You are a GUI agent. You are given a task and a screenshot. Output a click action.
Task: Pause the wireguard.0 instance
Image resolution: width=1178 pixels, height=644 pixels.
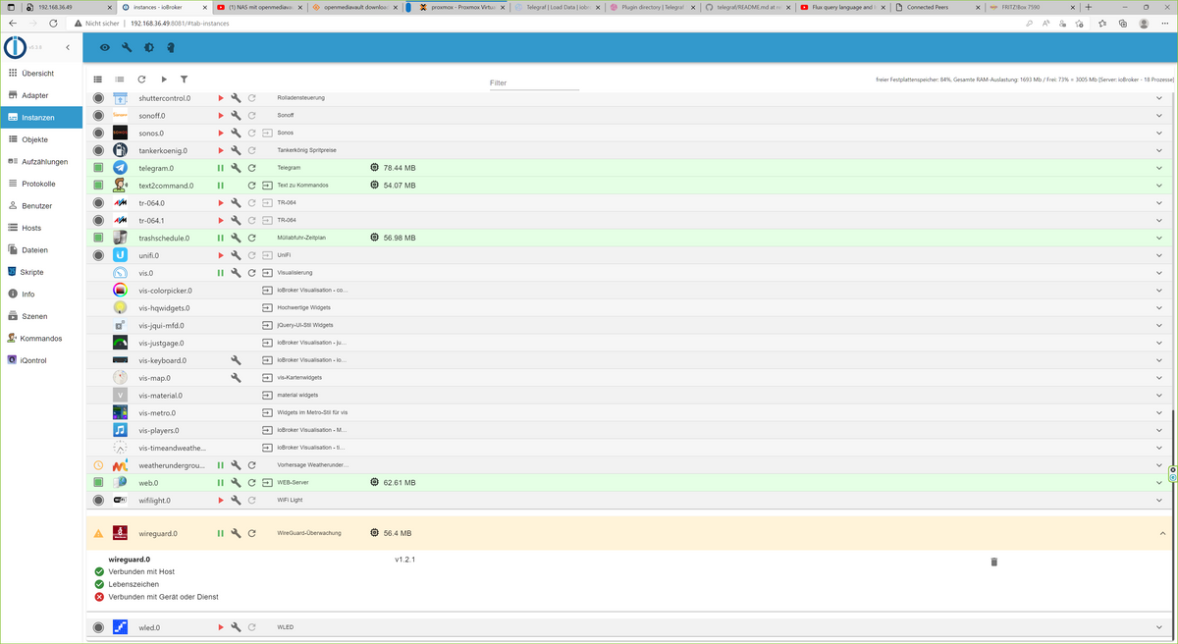tap(221, 533)
